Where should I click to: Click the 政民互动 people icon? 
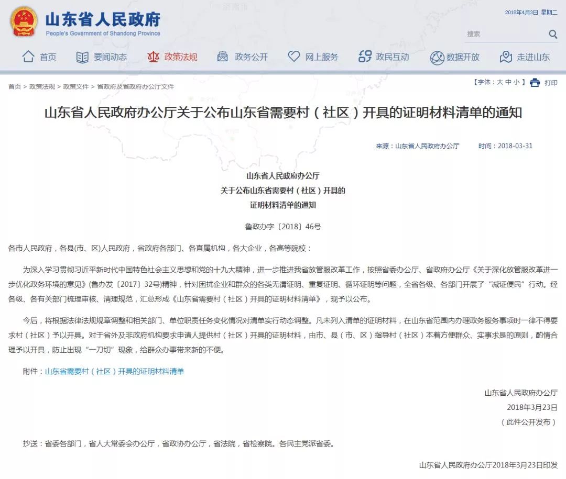[x=364, y=57]
